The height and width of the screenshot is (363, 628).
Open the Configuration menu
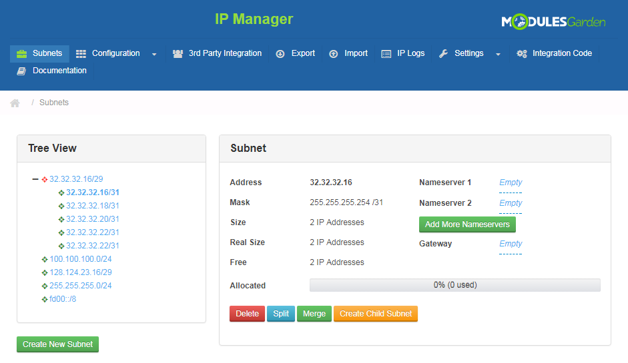click(117, 53)
